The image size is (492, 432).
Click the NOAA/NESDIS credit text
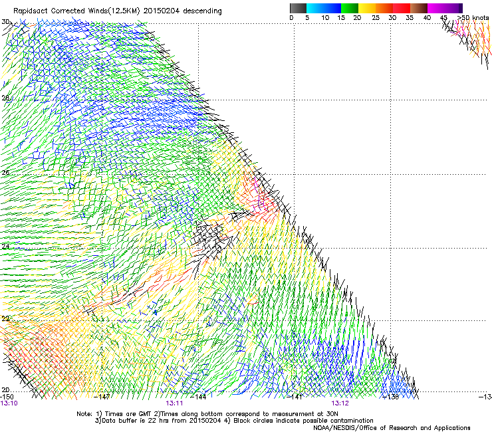coord(392,428)
